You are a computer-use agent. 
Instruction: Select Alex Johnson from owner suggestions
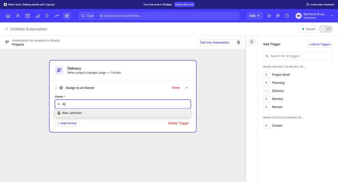pyautogui.click(x=72, y=113)
